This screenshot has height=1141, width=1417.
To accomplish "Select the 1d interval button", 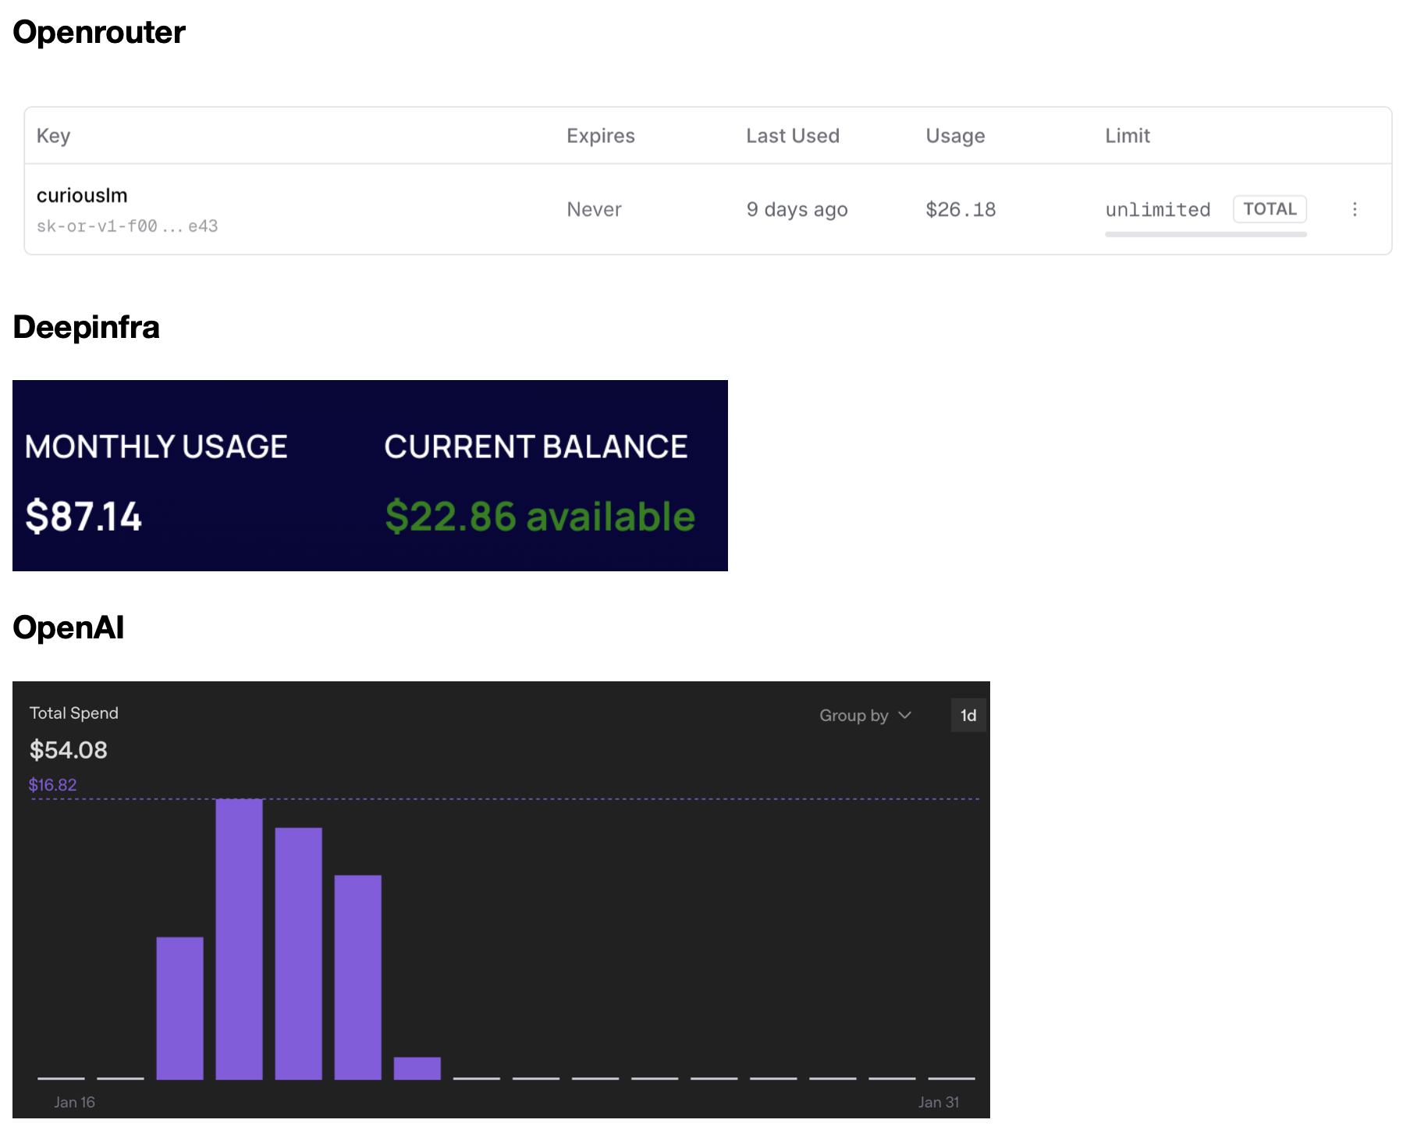I will [968, 716].
